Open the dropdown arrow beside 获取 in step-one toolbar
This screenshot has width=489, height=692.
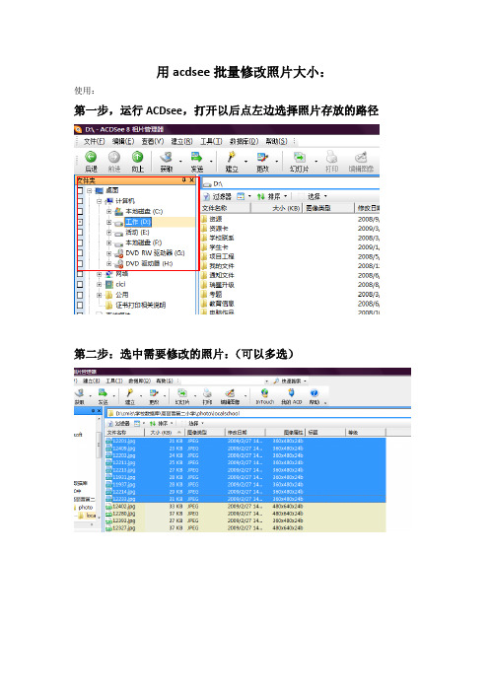[179, 161]
